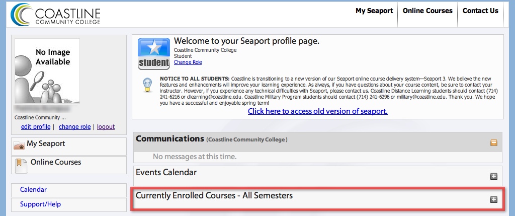The width and height of the screenshot is (515, 216).
Task: Click Currently Enrolled Courses - All Semesters heading
Action: [x=214, y=196]
